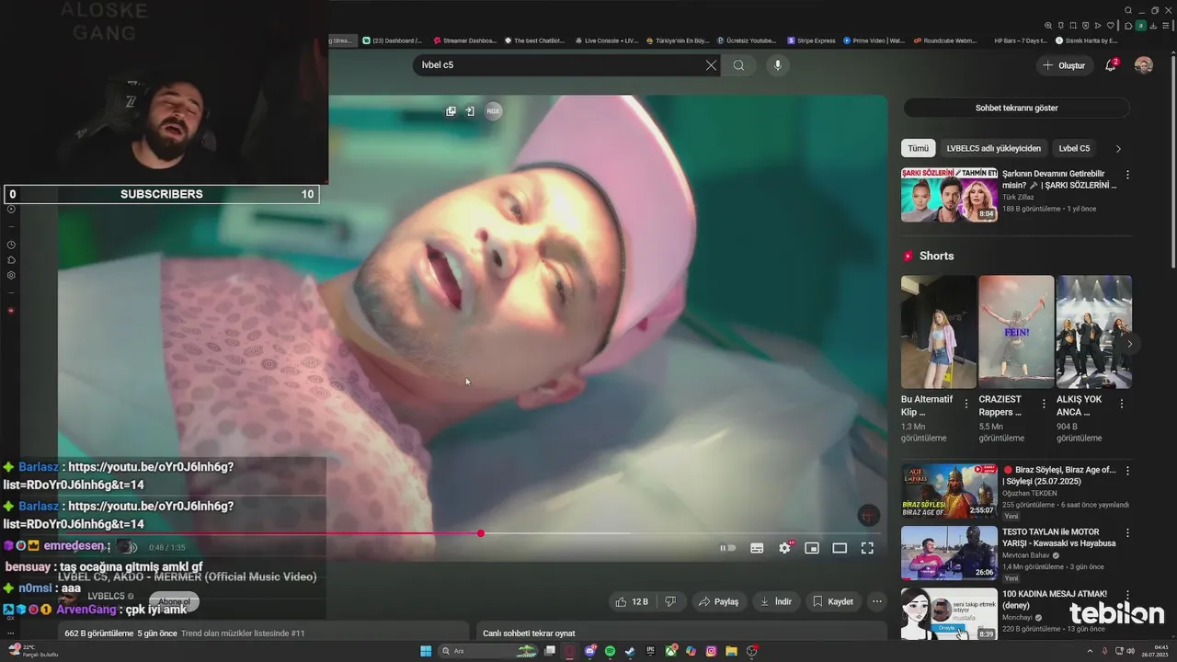This screenshot has height=662, width=1177.
Task: Open Instagram from the taskbar
Action: coord(711,651)
